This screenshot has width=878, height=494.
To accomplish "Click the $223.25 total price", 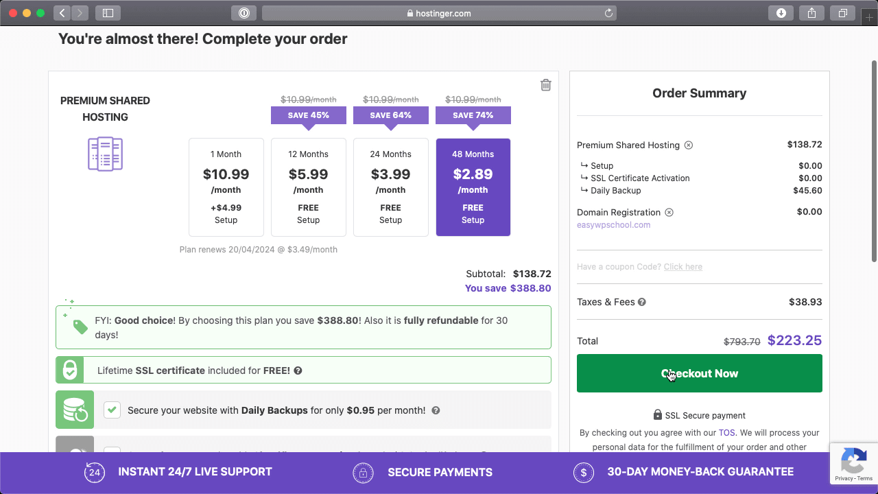I will (x=794, y=340).
